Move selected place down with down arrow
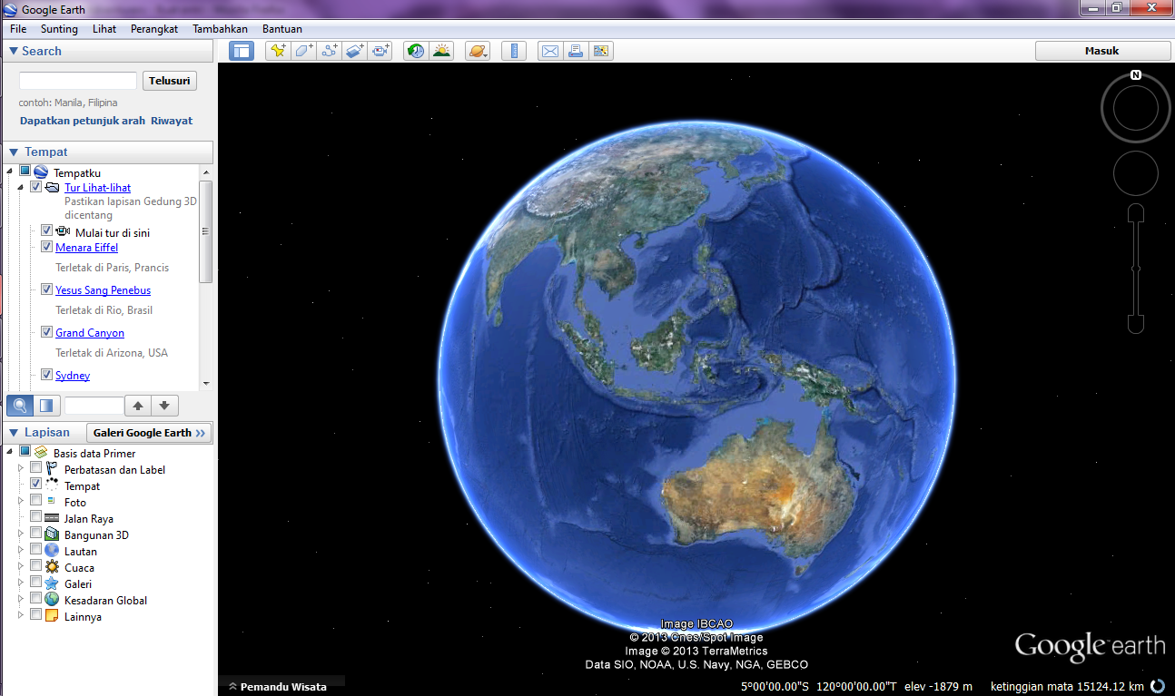Image resolution: width=1175 pixels, height=696 pixels. [164, 406]
